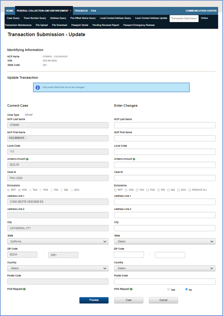Click PON Request info icon under Current Case
This screenshot has width=223, height=316.
tap(24, 289)
